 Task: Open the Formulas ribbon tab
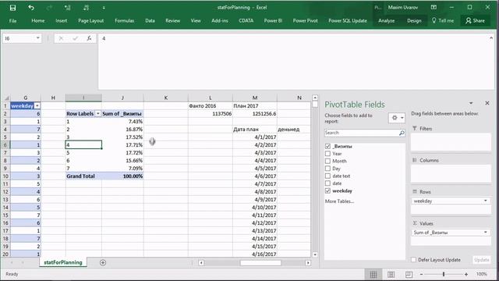(125, 21)
